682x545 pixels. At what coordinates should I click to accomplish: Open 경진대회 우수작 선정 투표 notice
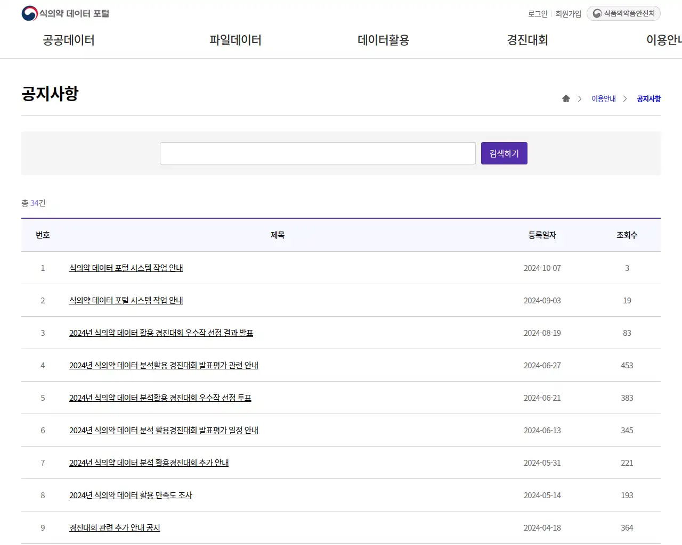(160, 398)
